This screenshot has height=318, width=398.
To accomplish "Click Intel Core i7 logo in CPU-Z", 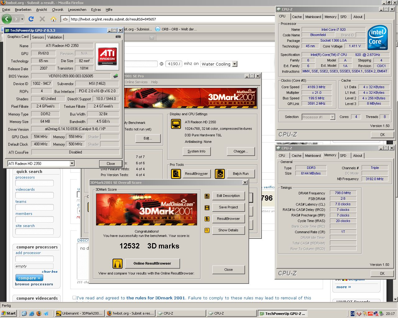I will 378,38.
